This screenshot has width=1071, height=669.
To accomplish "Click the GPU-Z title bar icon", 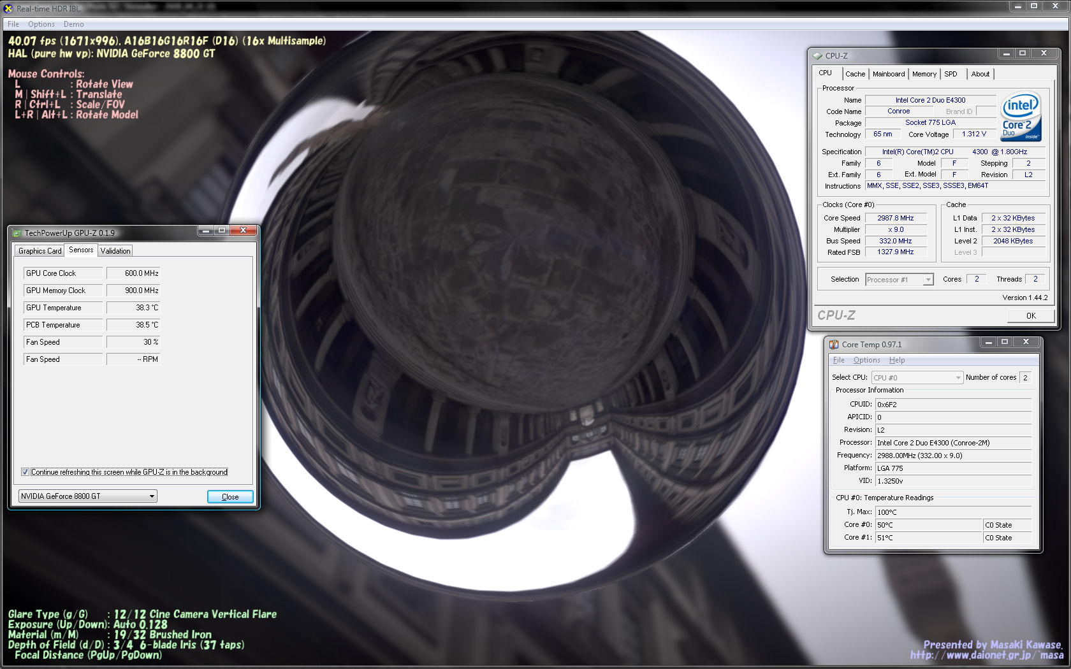I will pos(17,233).
